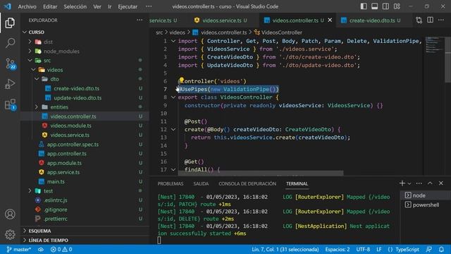Open the Explorer view in activity bar
Screen dimensions: 451x254
click(x=10, y=23)
